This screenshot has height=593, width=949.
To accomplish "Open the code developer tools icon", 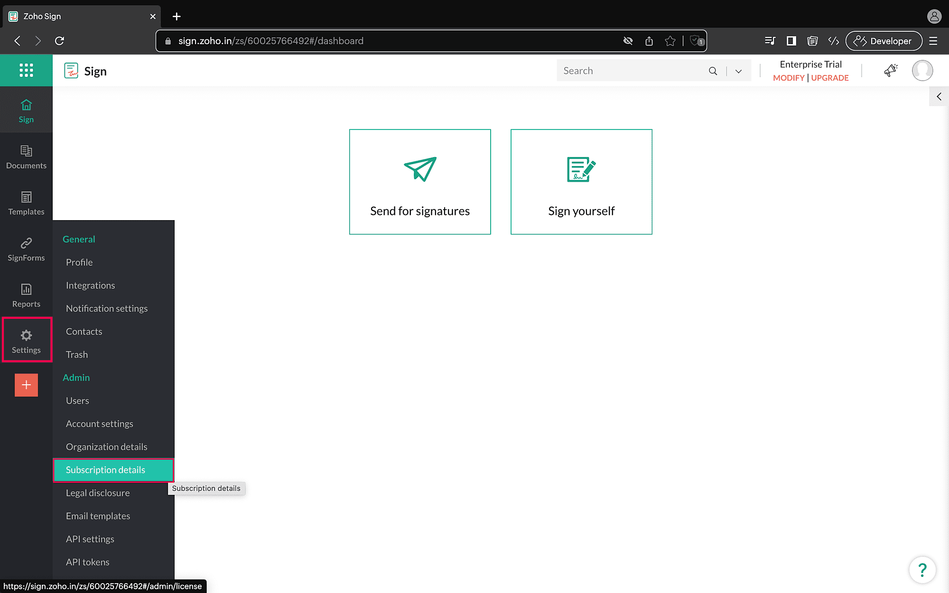I will tap(834, 41).
